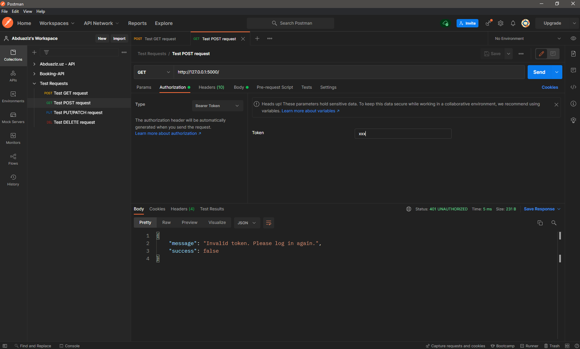Click the Import button
The image size is (580, 349).
click(119, 38)
